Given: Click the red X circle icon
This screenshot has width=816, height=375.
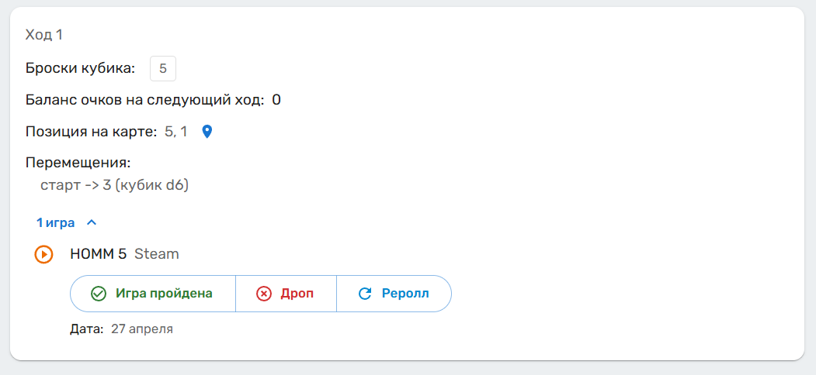Looking at the screenshot, I should (264, 294).
